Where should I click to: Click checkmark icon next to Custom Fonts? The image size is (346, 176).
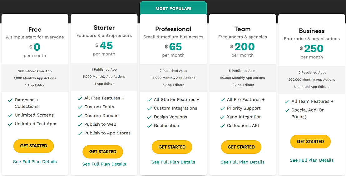[x=80, y=107]
